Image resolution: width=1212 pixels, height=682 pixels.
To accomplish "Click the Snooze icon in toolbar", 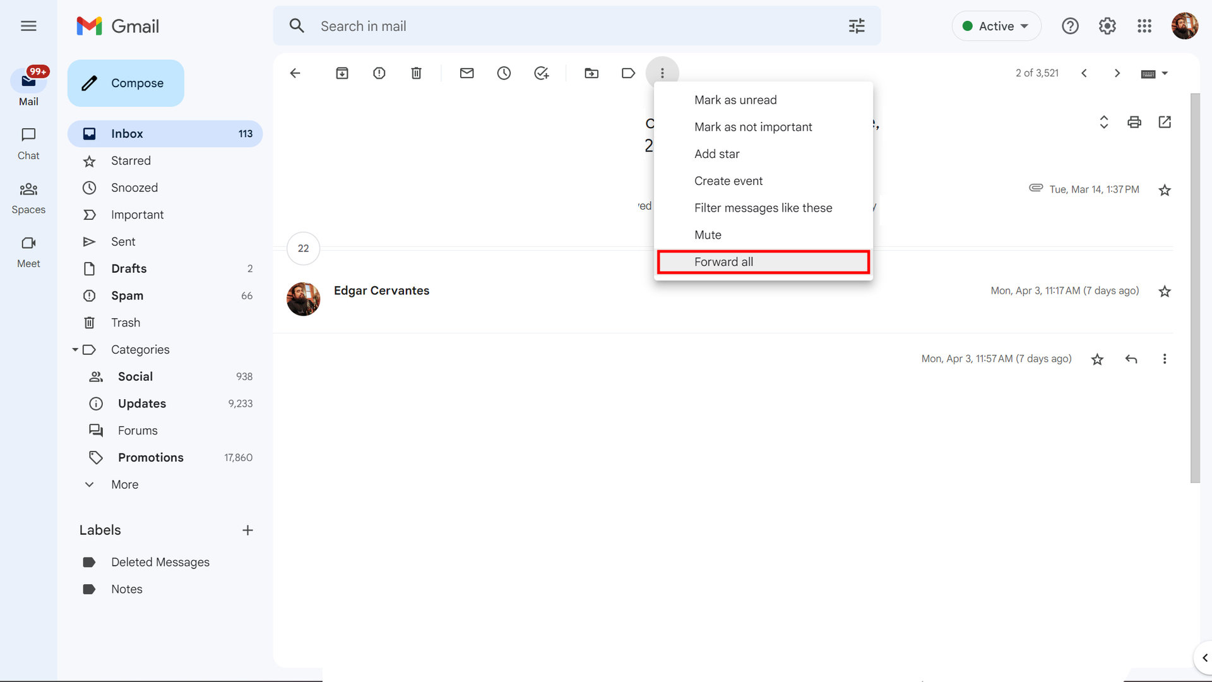I will click(x=504, y=73).
